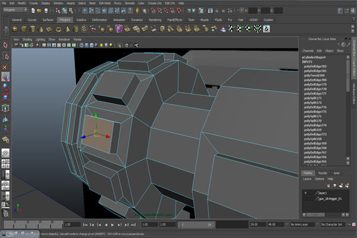The height and width of the screenshot is (238, 357).
Task: Click the New Scene icon
Action: point(33,11)
